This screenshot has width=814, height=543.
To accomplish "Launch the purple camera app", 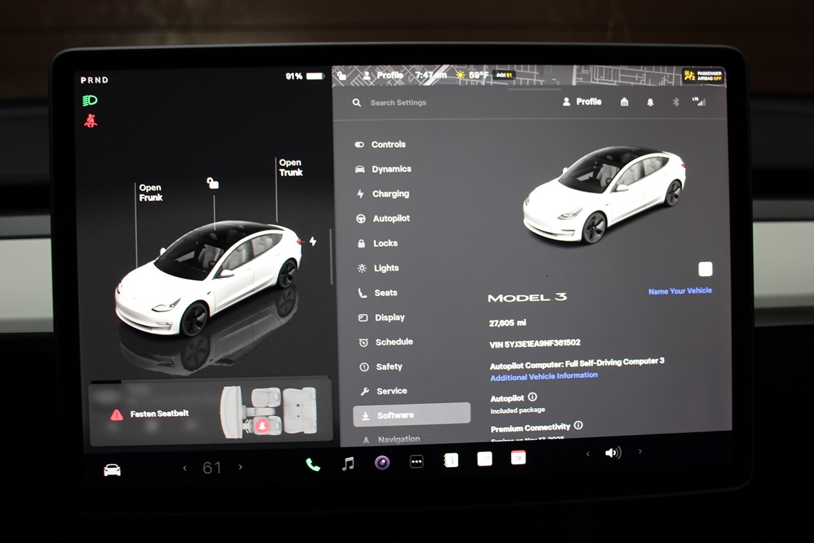I will 383,463.
